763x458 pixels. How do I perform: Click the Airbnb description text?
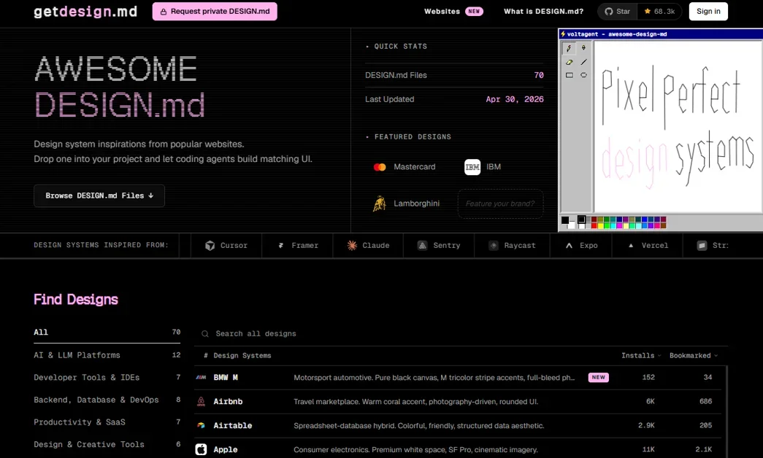coord(415,402)
